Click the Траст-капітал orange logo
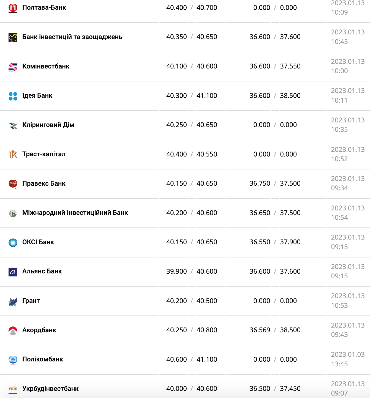The height and width of the screenshot is (398, 370). (13, 154)
